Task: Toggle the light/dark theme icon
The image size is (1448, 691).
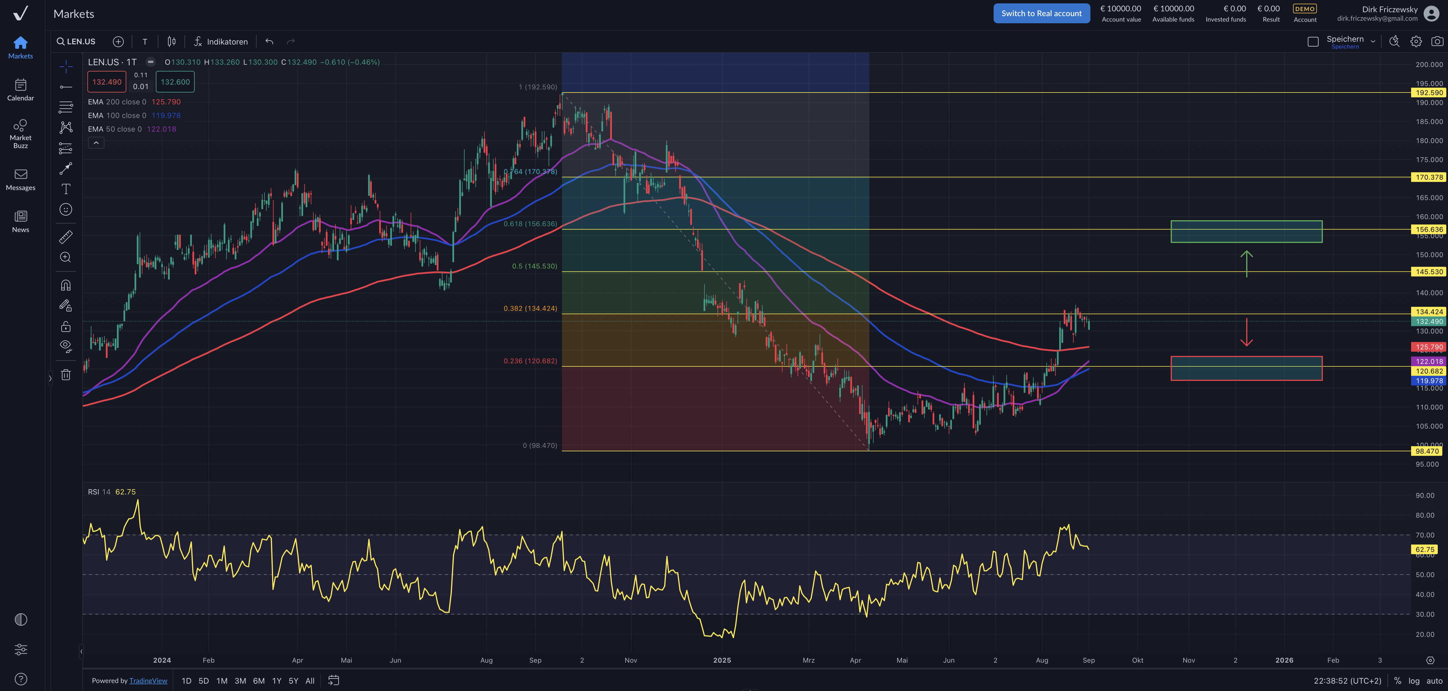Action: (21, 619)
